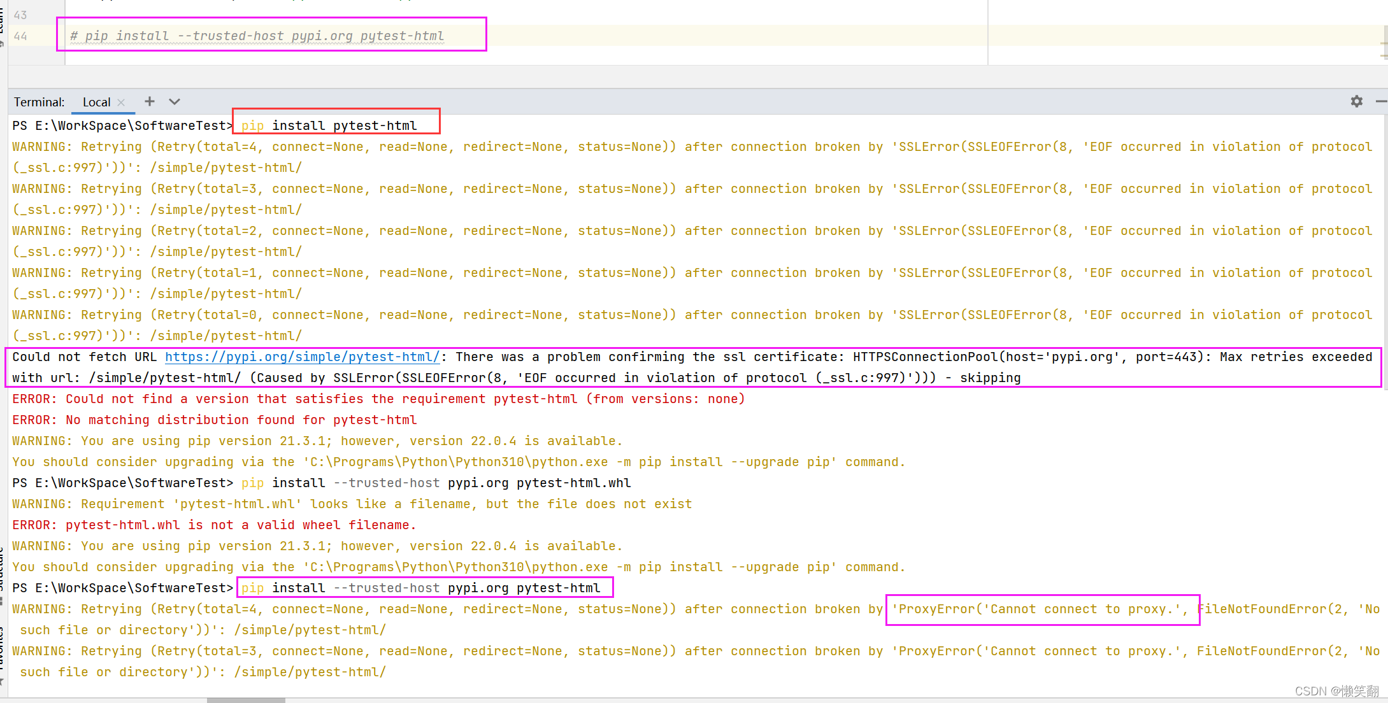1388x703 pixels.
Task: Select the highlighted ProxyError message text
Action: 1043,609
